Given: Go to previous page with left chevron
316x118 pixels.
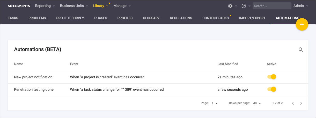Looking at the screenshot, I should [x=293, y=103].
